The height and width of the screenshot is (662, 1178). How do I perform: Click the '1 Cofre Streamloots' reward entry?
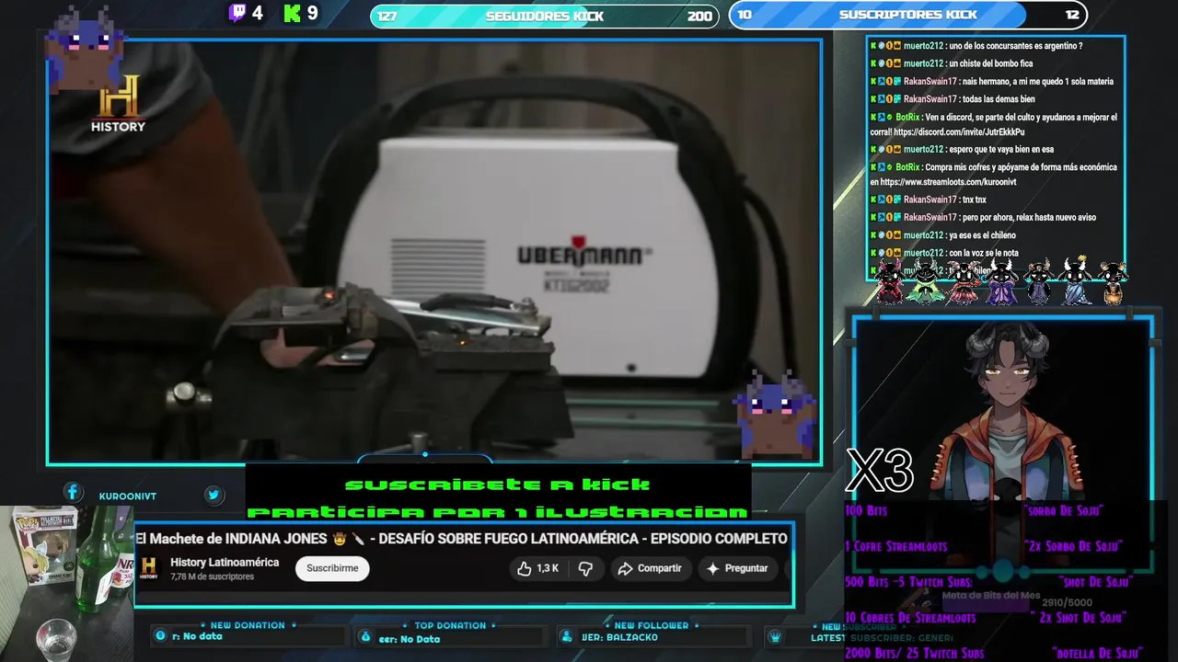(x=895, y=546)
